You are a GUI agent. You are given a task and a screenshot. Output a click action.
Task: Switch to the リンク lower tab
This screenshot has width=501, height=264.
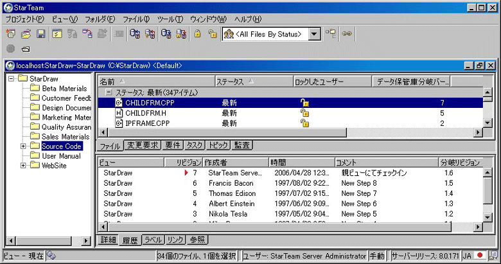click(x=175, y=240)
